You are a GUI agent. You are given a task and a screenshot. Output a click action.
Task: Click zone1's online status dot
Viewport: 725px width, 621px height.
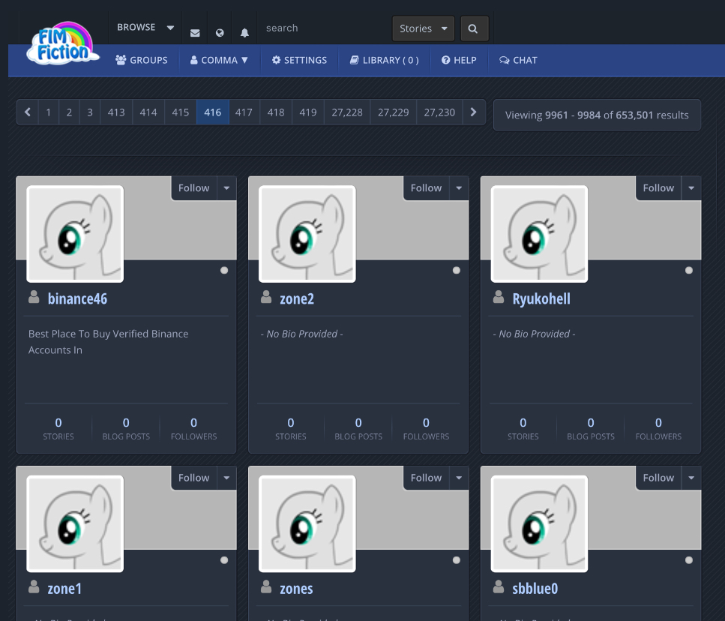(224, 560)
